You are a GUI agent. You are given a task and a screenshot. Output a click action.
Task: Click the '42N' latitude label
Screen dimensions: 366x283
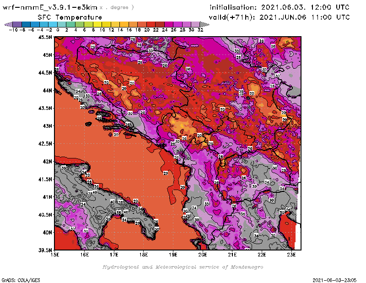[x=47, y=162]
